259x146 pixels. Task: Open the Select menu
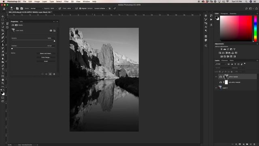pos(59,1)
